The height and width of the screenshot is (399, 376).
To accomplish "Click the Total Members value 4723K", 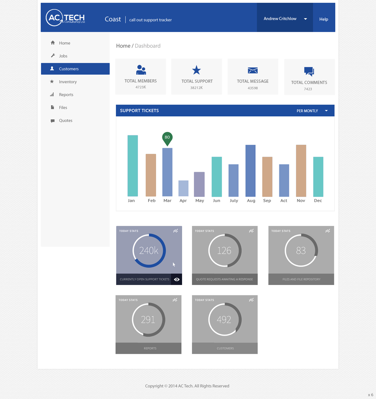I will point(141,87).
